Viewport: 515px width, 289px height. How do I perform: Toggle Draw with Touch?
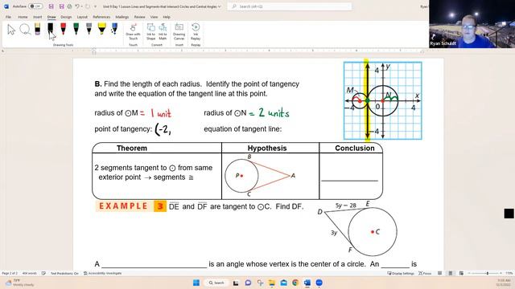133,31
